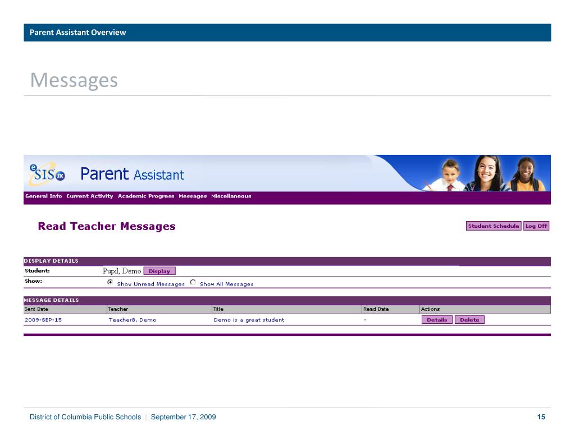Viewport: 575px width, 431px height.
Task: Click teacher name Teacher8, Demo
Action: pos(133,320)
